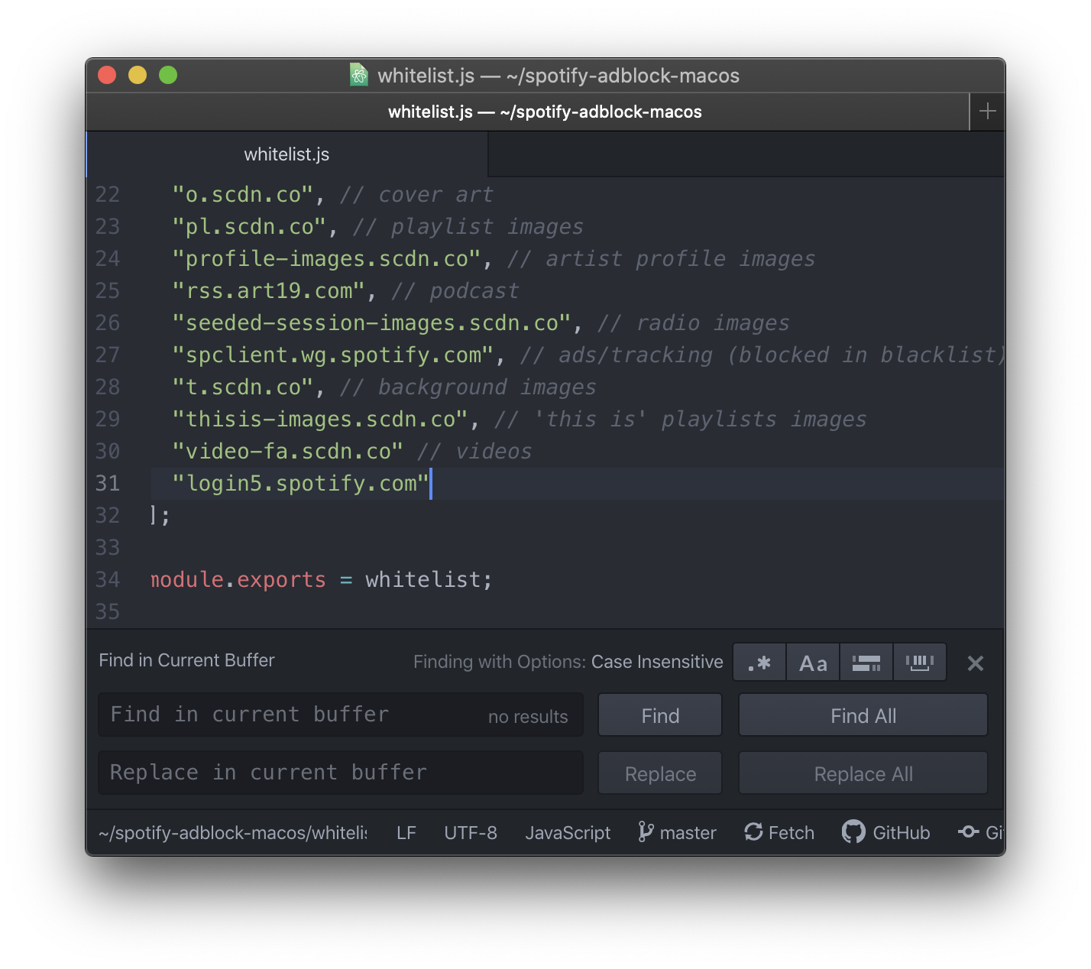Image resolution: width=1091 pixels, height=969 pixels.
Task: Open the JavaScript grammar selector
Action: pyautogui.click(x=568, y=832)
